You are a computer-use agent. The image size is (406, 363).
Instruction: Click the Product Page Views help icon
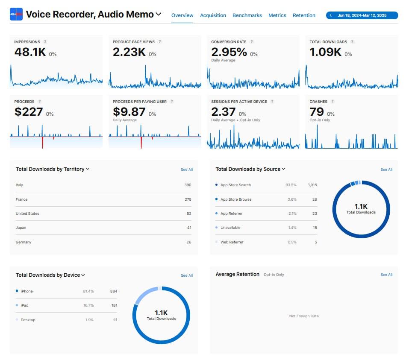tap(160, 42)
